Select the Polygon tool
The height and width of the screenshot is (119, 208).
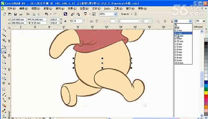4,73
